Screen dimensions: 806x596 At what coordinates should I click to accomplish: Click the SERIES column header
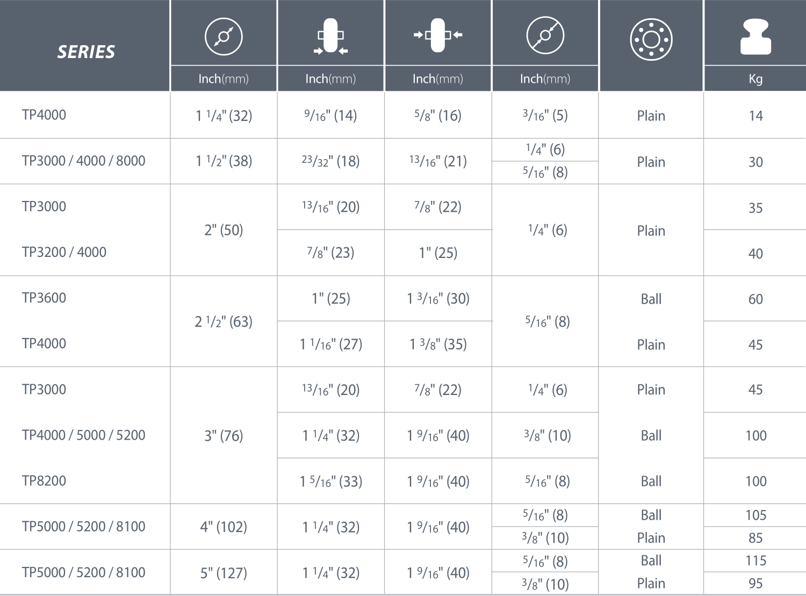pos(86,52)
